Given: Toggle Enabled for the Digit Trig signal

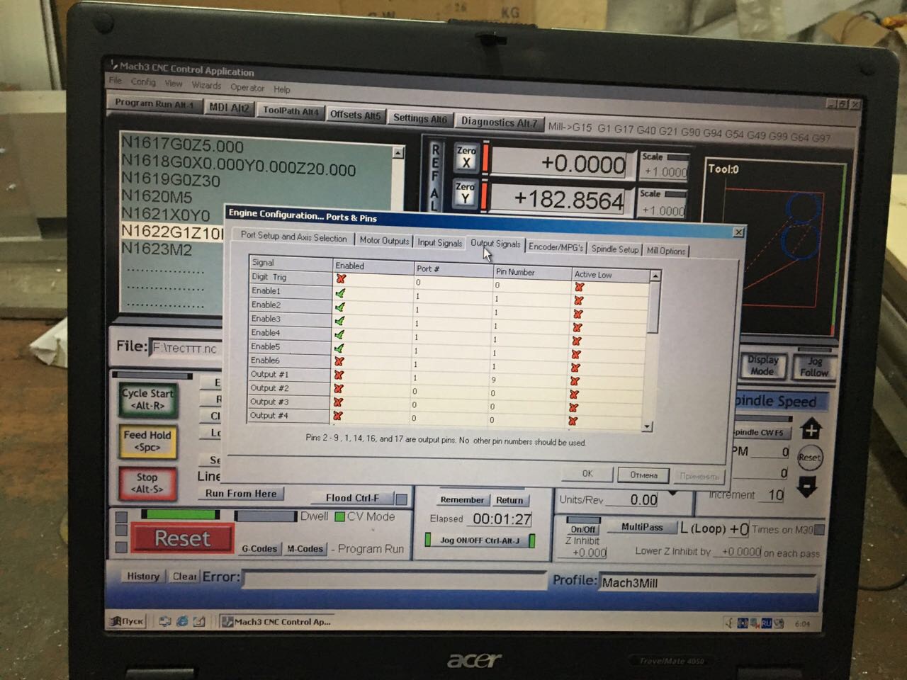Looking at the screenshot, I should point(341,279).
